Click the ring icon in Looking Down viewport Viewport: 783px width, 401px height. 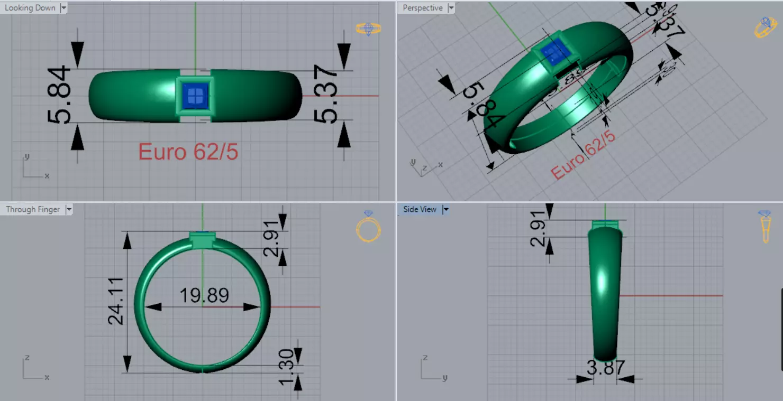(368, 29)
